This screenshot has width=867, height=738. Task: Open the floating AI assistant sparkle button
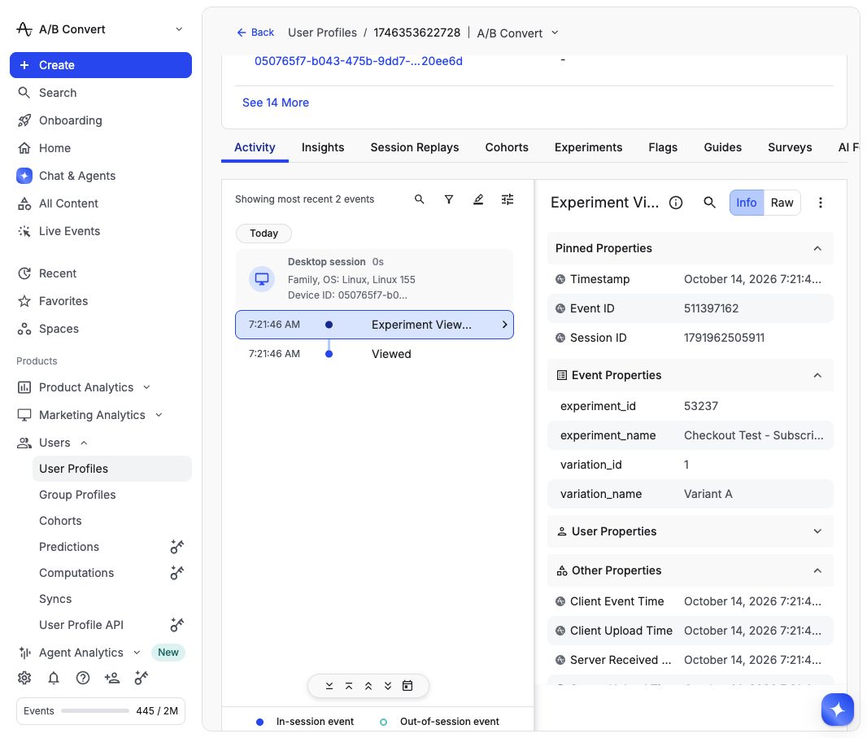tap(838, 710)
